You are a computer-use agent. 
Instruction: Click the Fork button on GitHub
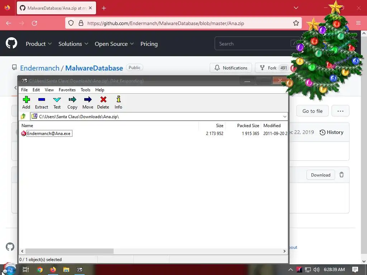pyautogui.click(x=273, y=68)
